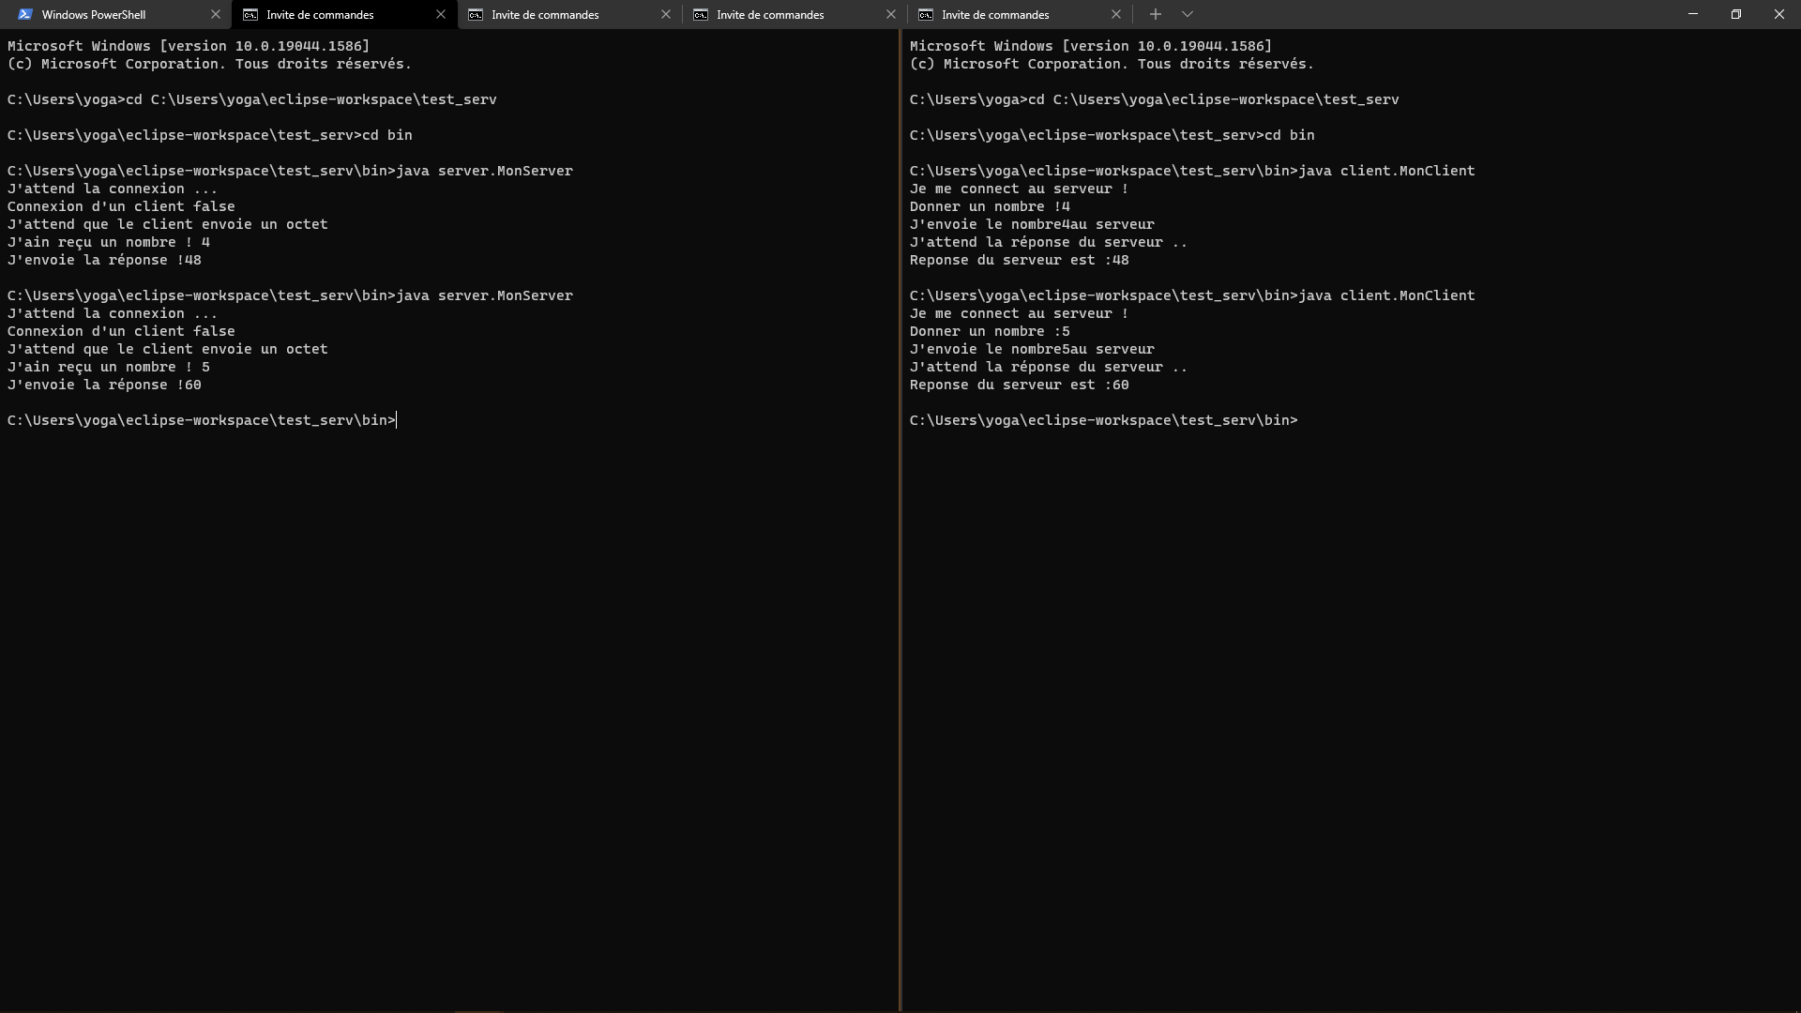This screenshot has height=1013, width=1801.
Task: Click the server prompt command line
Action: point(202,419)
